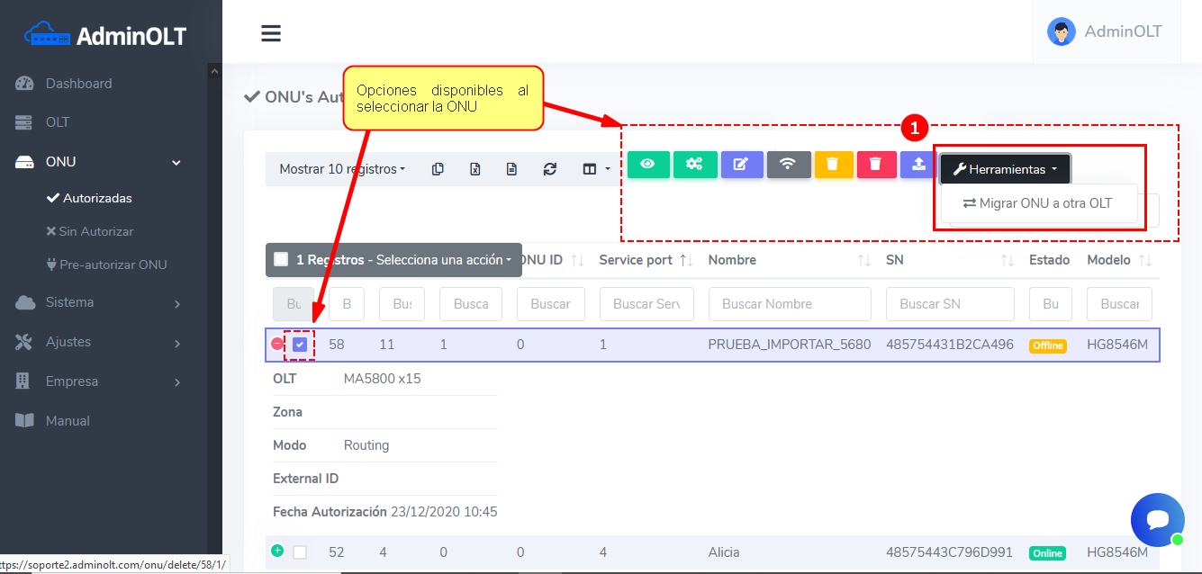Screen dimensions: 1202x574
Task: Open the Mostrar 10 registros dropdown
Action: [342, 169]
